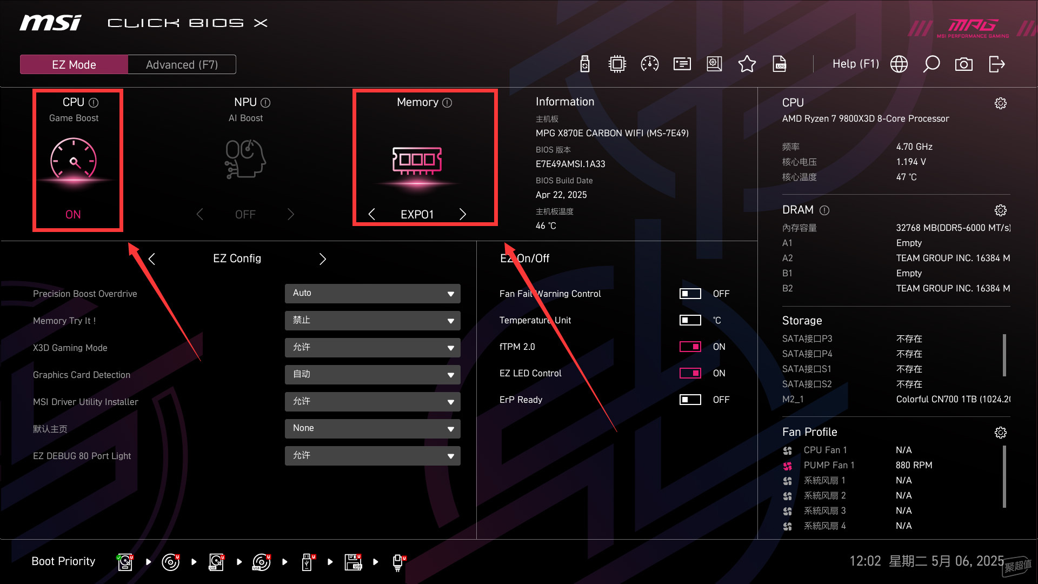Image resolution: width=1038 pixels, height=584 pixels.
Task: Open Fan Profile settings gear
Action: tap(1000, 433)
